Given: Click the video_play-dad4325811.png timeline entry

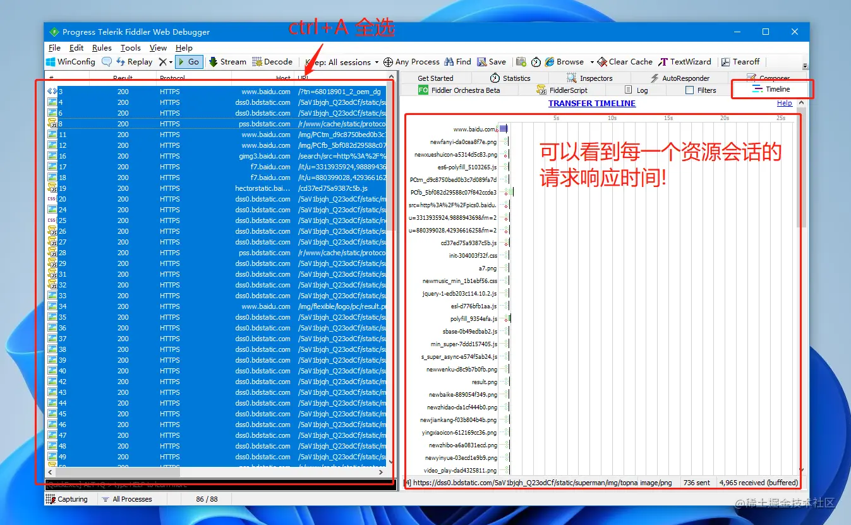Looking at the screenshot, I should point(461,471).
